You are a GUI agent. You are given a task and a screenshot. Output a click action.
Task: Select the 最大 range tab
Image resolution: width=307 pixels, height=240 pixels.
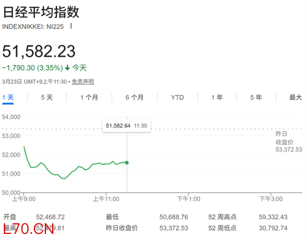[x=296, y=97]
